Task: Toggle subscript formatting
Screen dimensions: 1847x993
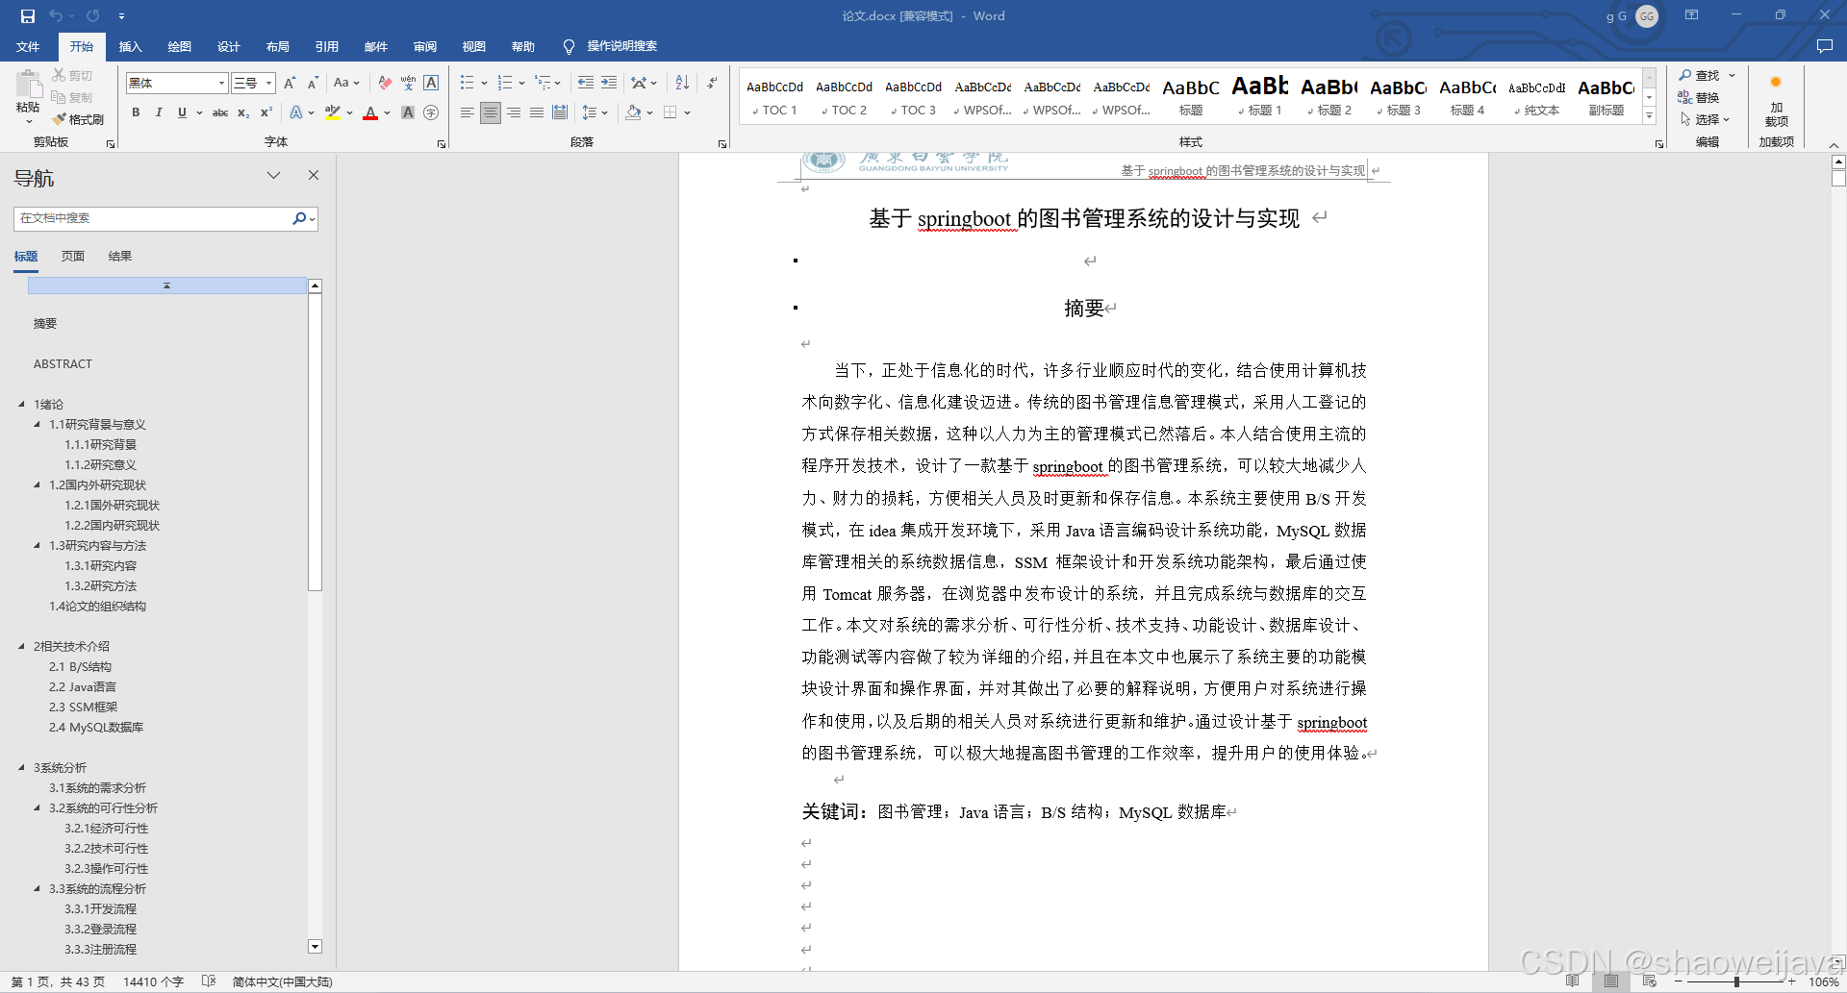Action: [x=243, y=112]
